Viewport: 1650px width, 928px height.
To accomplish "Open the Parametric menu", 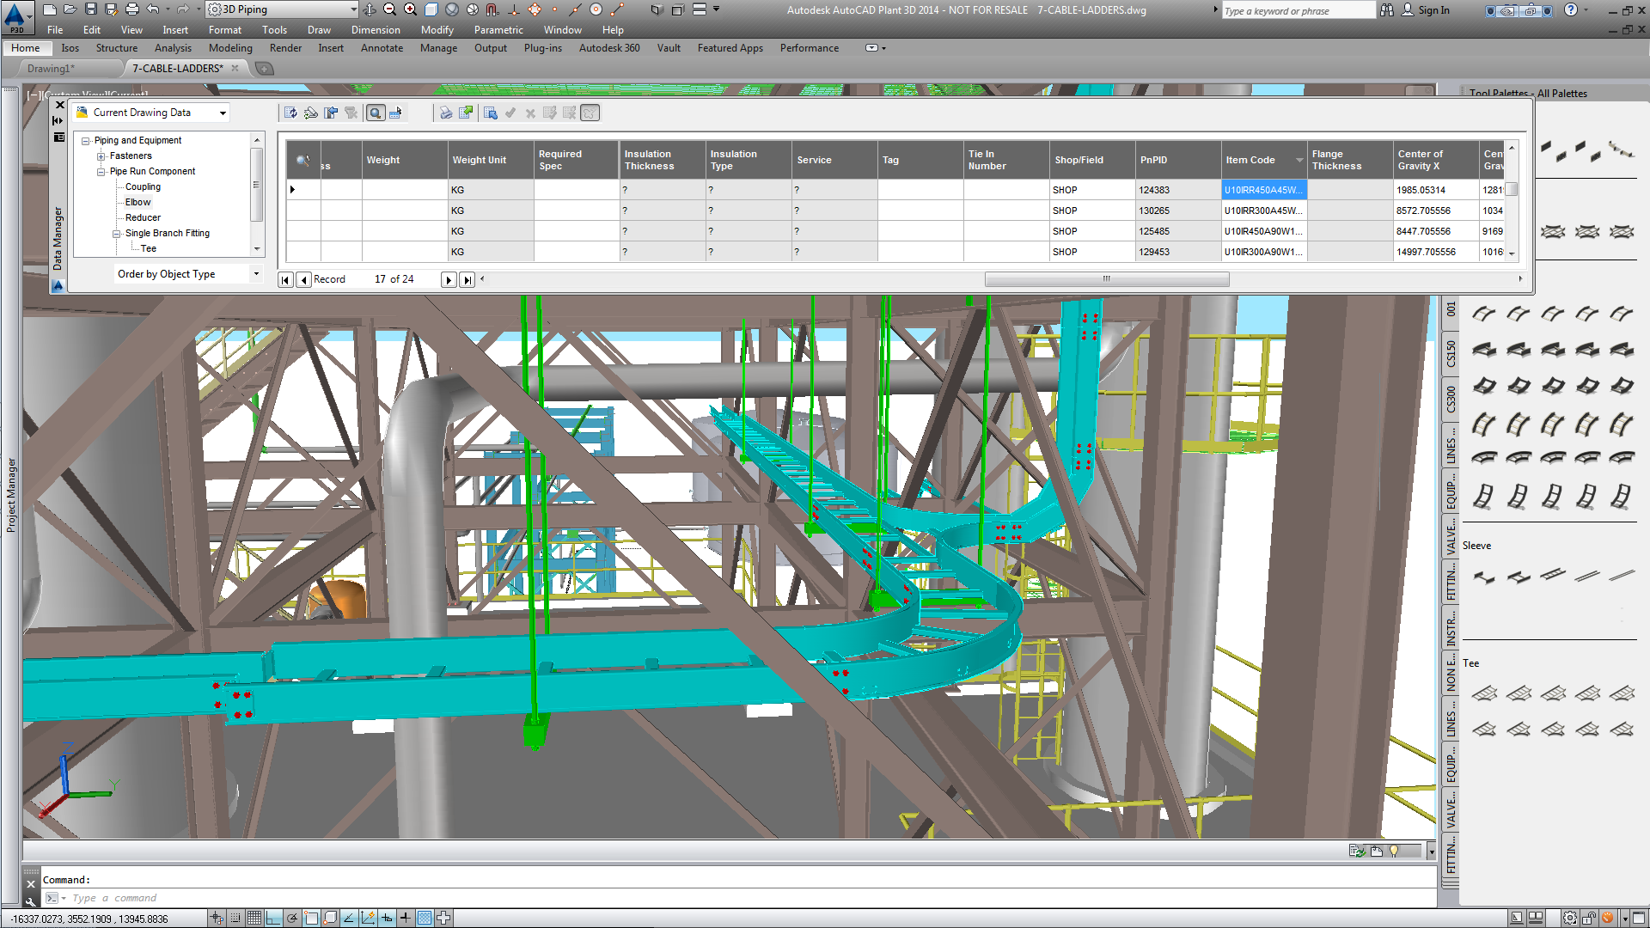I will coord(498,30).
